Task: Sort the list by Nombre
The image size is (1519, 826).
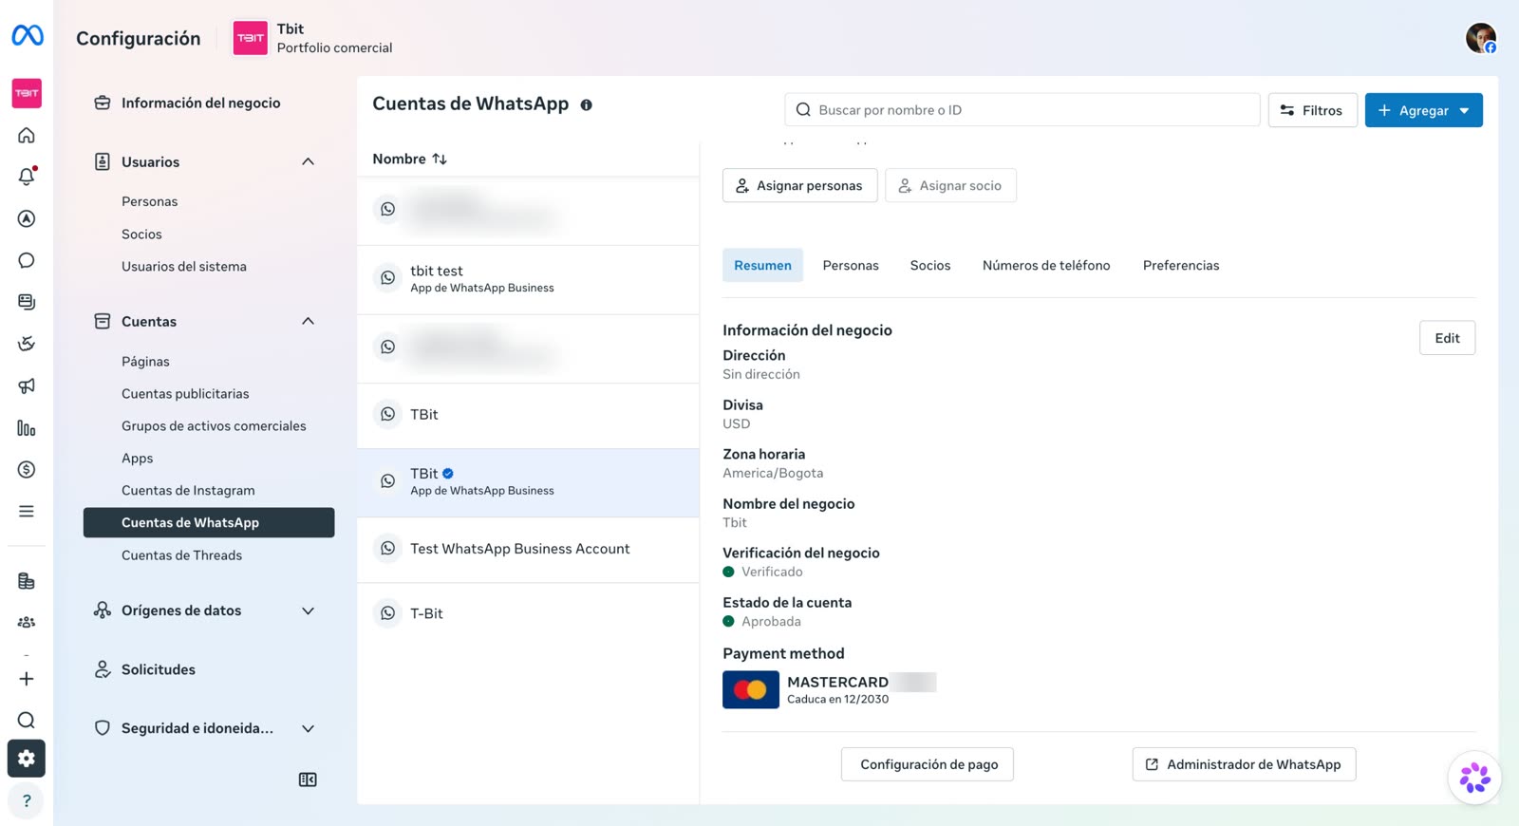Action: click(x=409, y=159)
